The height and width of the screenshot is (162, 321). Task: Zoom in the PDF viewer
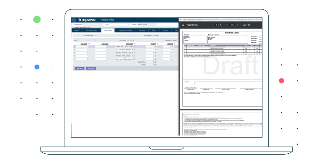click(238, 25)
